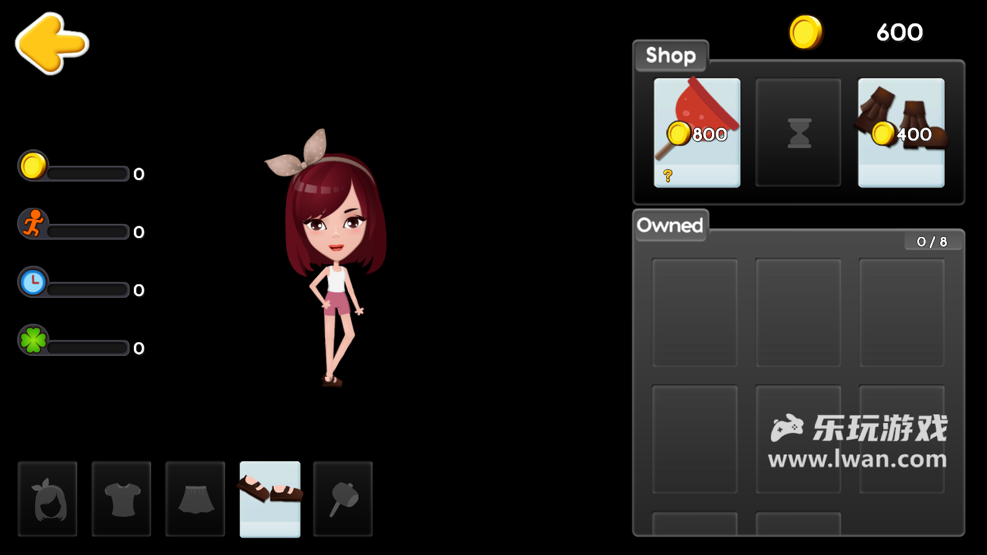Click the hourglass locked shop slot
This screenshot has height=555, width=987.
click(798, 133)
